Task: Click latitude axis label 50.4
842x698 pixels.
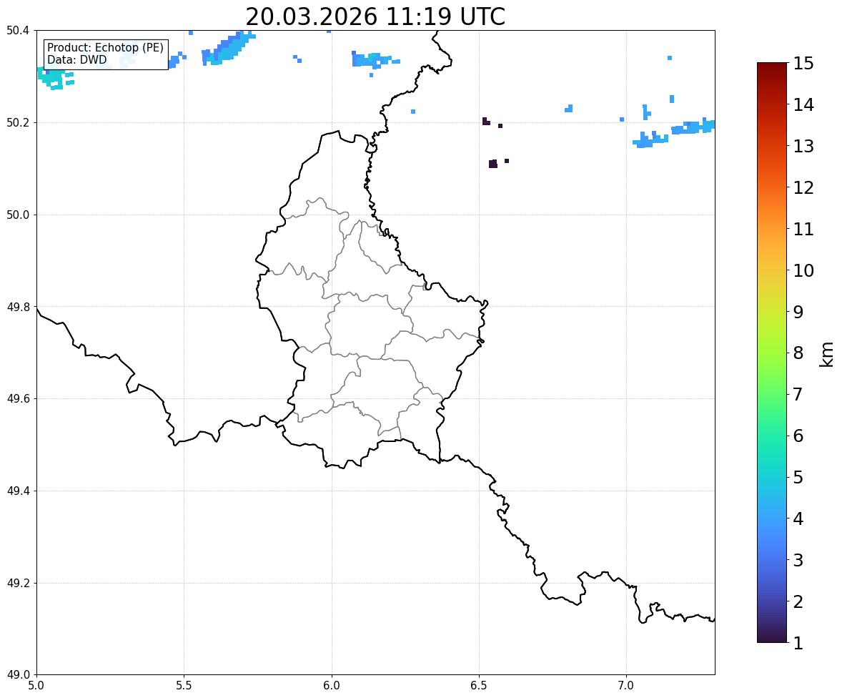Action: [x=18, y=31]
